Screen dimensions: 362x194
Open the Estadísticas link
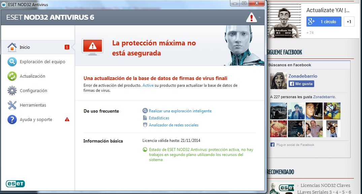159,118
